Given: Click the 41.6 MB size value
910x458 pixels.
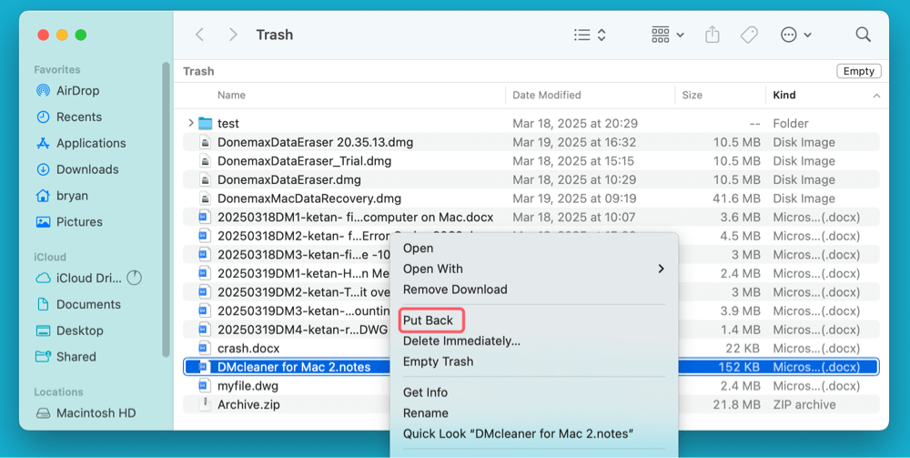Looking at the screenshot, I should [x=736, y=198].
